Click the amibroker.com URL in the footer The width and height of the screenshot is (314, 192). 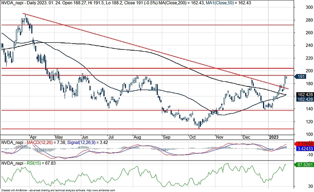coord(101,191)
